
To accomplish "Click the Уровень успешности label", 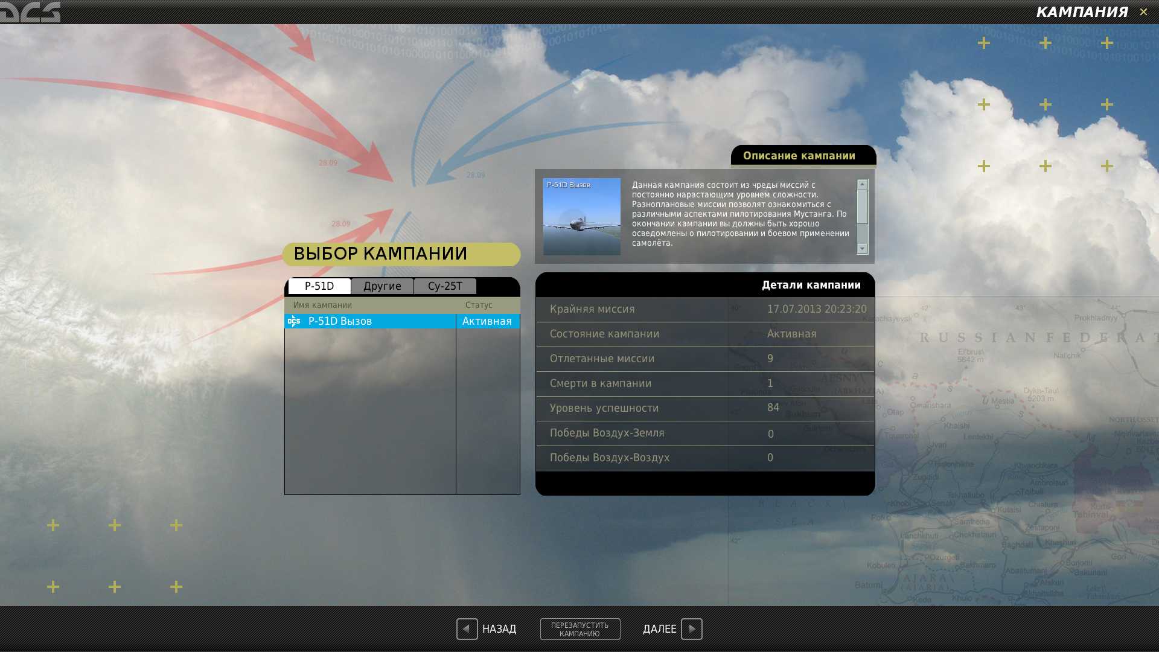I will coord(604,408).
